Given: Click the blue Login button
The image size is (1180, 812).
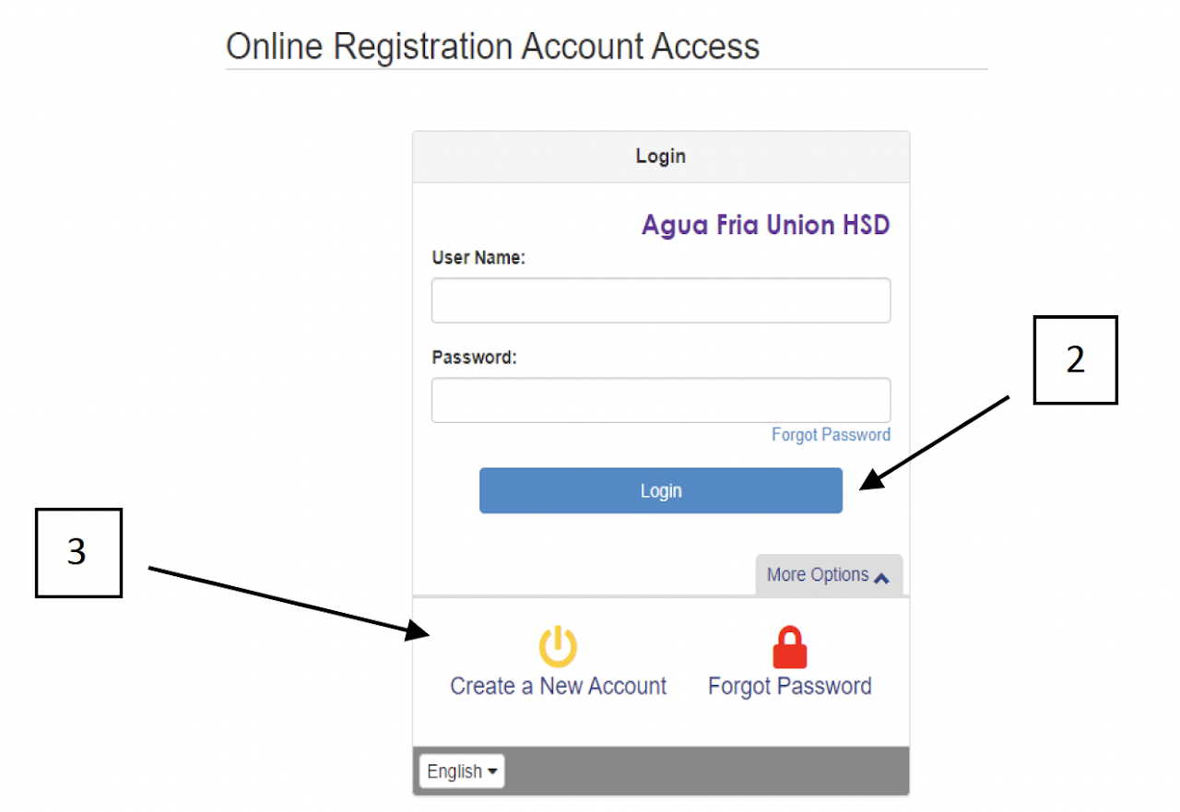Looking at the screenshot, I should tap(661, 490).
